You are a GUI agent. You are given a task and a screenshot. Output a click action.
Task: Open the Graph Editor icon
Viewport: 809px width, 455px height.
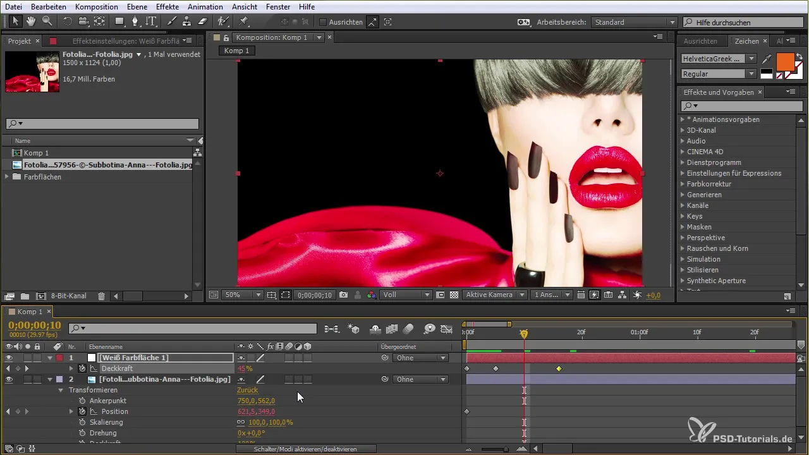tap(447, 329)
